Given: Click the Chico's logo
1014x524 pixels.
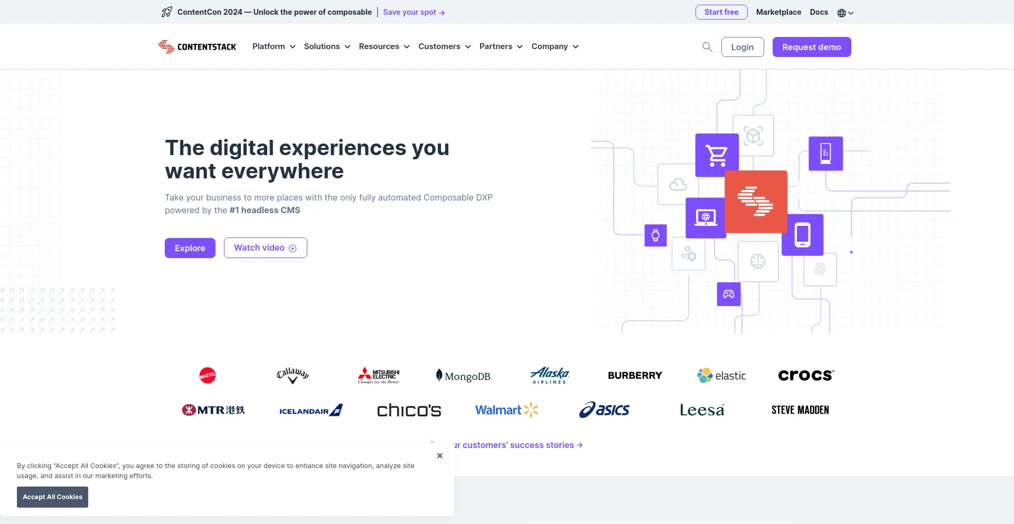Looking at the screenshot, I should pos(409,410).
